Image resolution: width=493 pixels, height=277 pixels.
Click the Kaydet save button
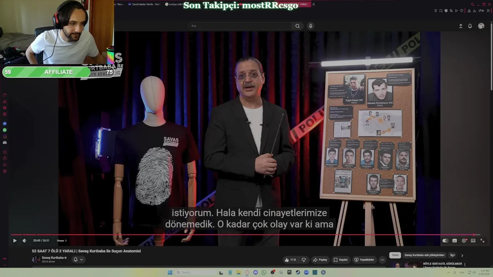340,260
